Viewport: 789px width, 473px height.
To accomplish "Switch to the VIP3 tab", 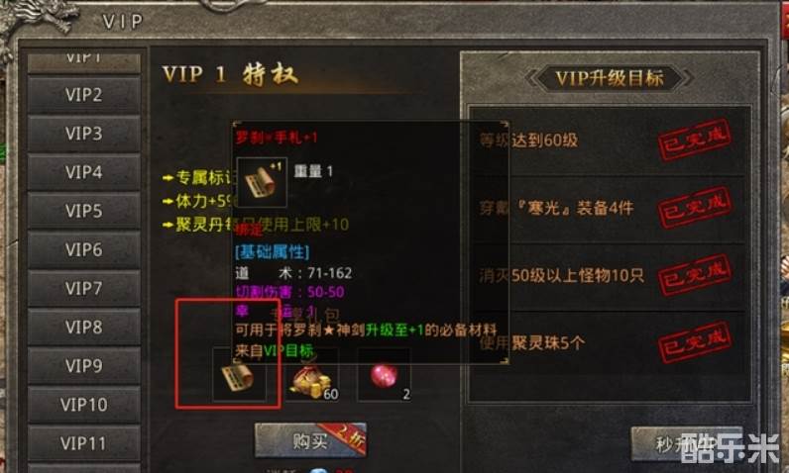I will coord(84,134).
